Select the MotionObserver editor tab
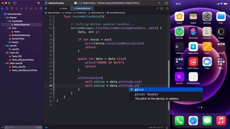The width and height of the screenshot is (230, 129). [x=82, y=8]
